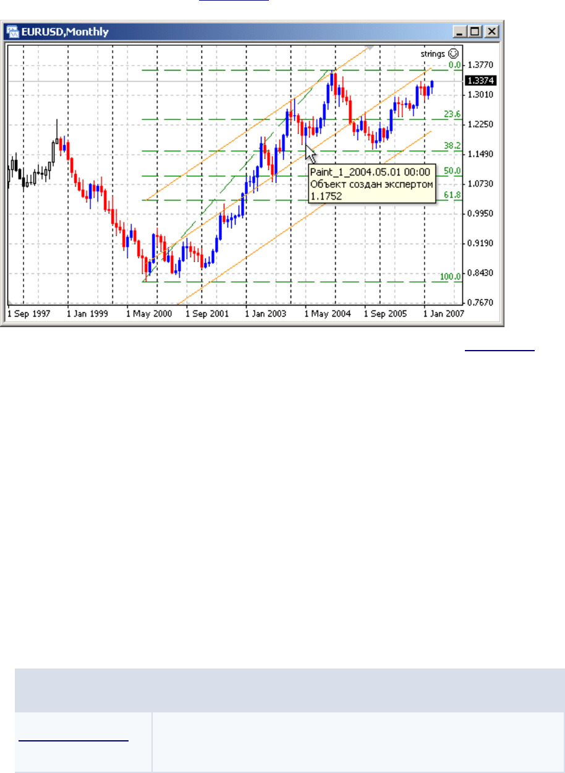Screen dimensions: 565x773
Task: Click the '1 May 2004' date label
Action: coord(328,314)
